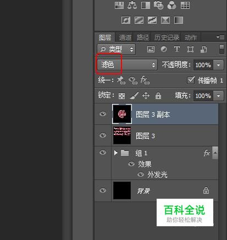The width and height of the screenshot is (227, 240).
Task: Toggle the 传播帧 1 checkbox
Action: [x=191, y=80]
